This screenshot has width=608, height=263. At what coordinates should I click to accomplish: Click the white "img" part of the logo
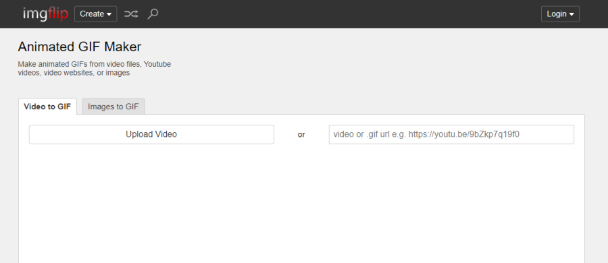click(x=35, y=15)
